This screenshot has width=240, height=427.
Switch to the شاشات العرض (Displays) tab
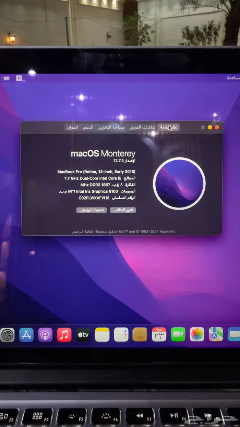tap(142, 127)
